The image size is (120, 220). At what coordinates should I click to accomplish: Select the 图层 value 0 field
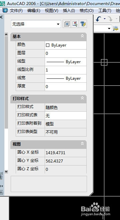(x=66, y=54)
